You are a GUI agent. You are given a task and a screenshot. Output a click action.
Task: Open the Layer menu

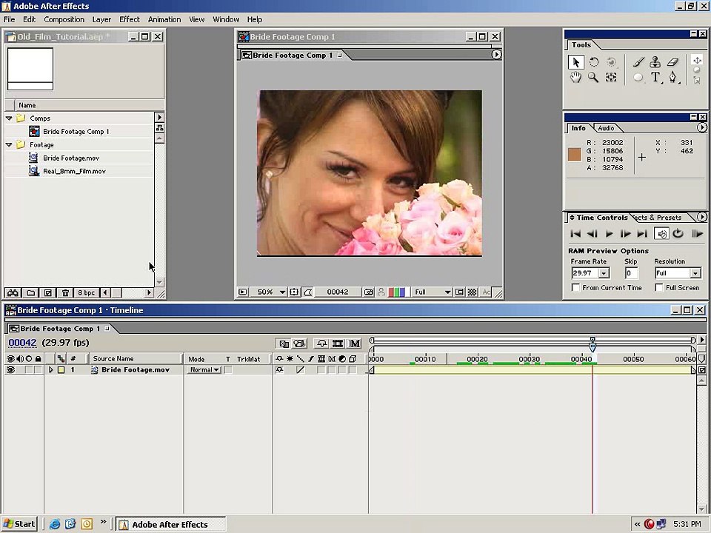point(101,19)
